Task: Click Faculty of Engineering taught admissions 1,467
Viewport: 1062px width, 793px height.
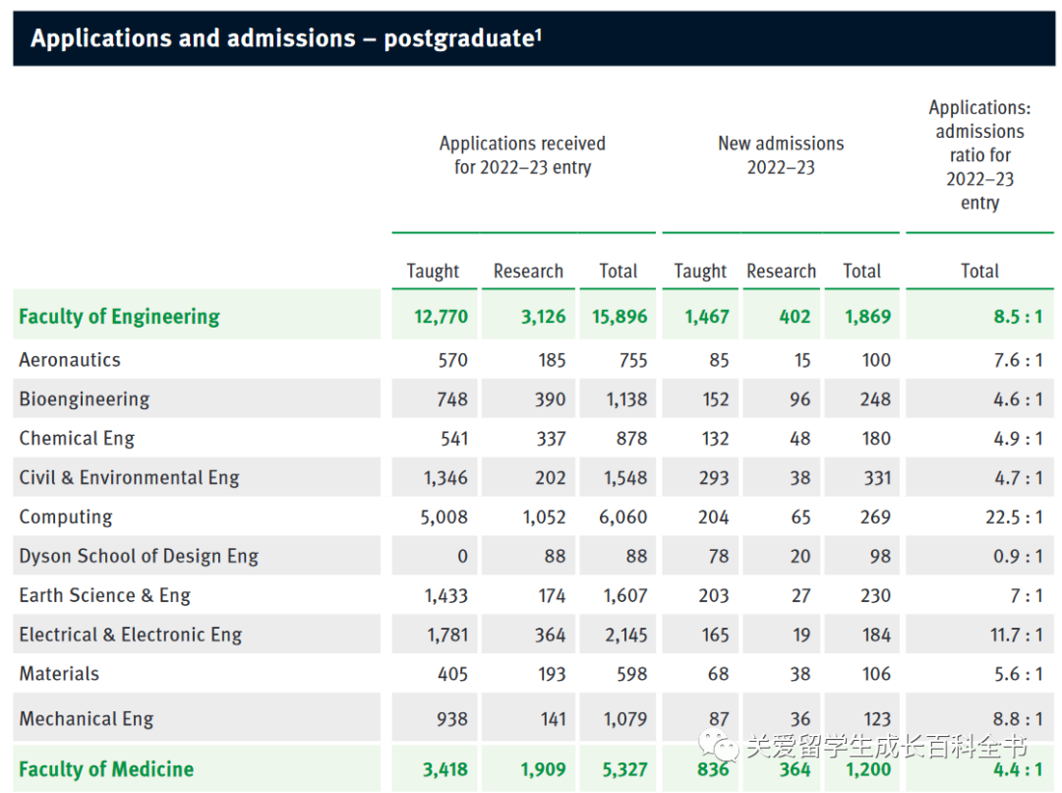Action: coord(707,317)
